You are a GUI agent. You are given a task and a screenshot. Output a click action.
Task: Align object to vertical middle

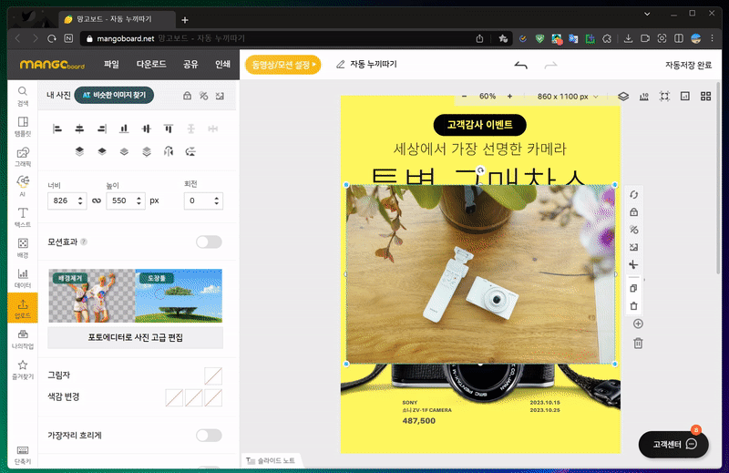click(x=146, y=129)
